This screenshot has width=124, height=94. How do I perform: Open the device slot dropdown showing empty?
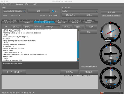(x=52, y=27)
